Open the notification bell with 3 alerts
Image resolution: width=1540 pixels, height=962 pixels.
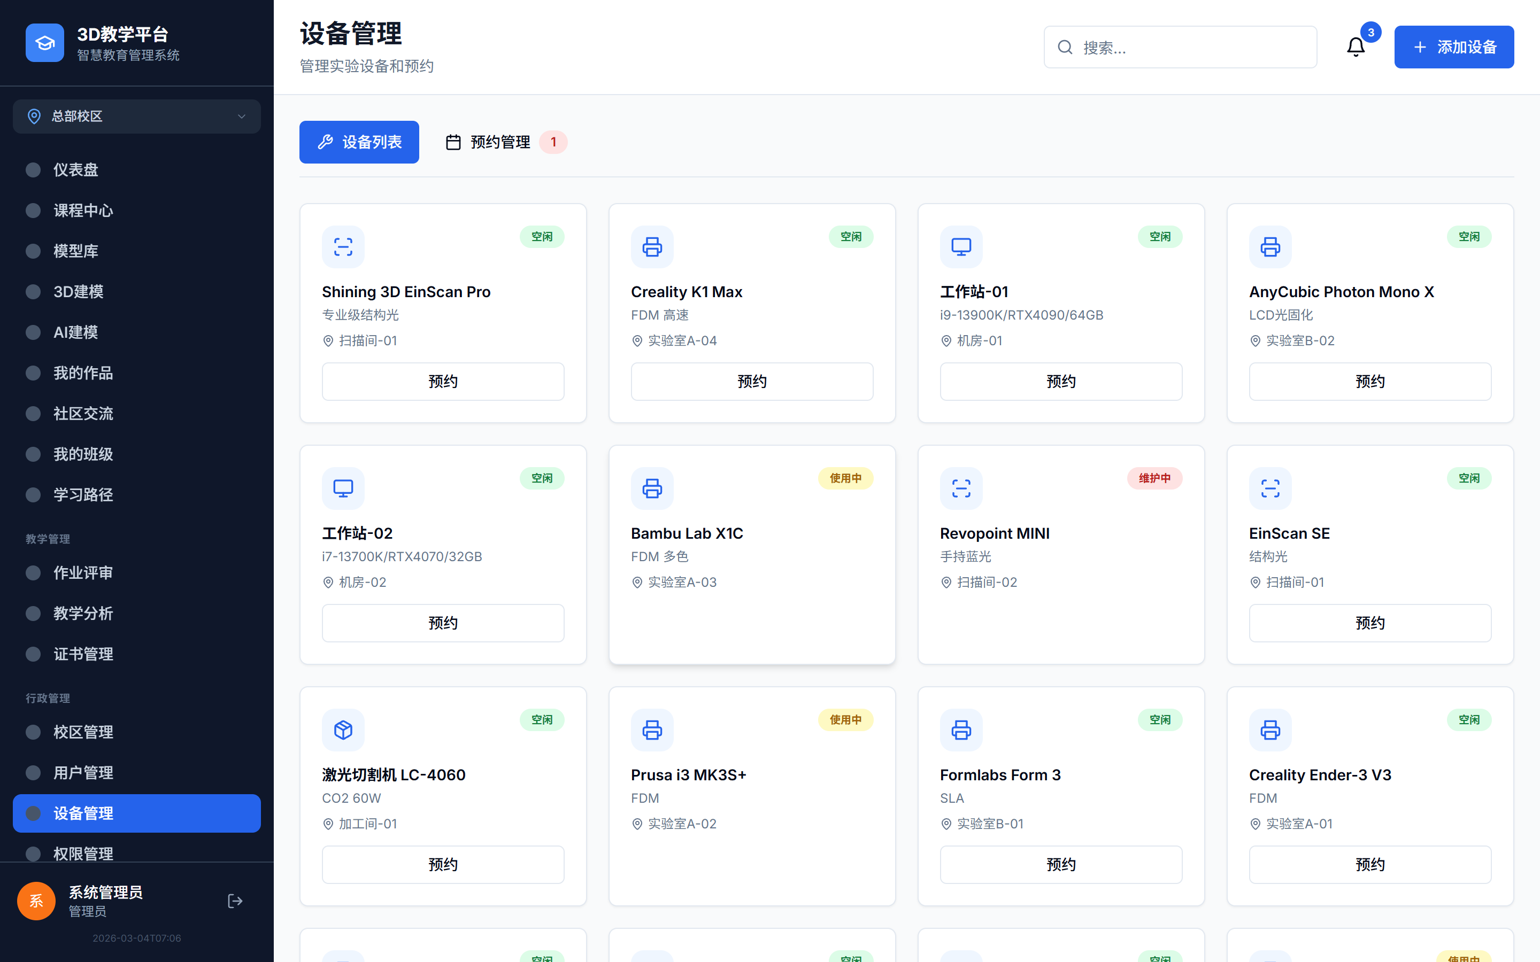pos(1356,46)
